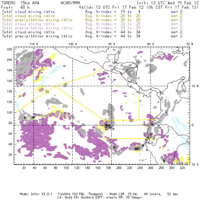Screen dimensions: 200x200
Task: Click the 'Fcst: 48 h' forecast label
Action: [15, 7]
